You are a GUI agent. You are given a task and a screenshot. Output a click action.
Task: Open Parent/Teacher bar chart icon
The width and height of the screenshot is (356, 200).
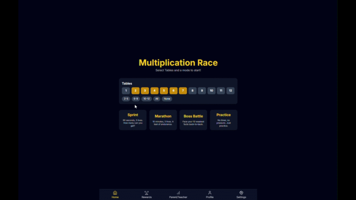(x=178, y=193)
